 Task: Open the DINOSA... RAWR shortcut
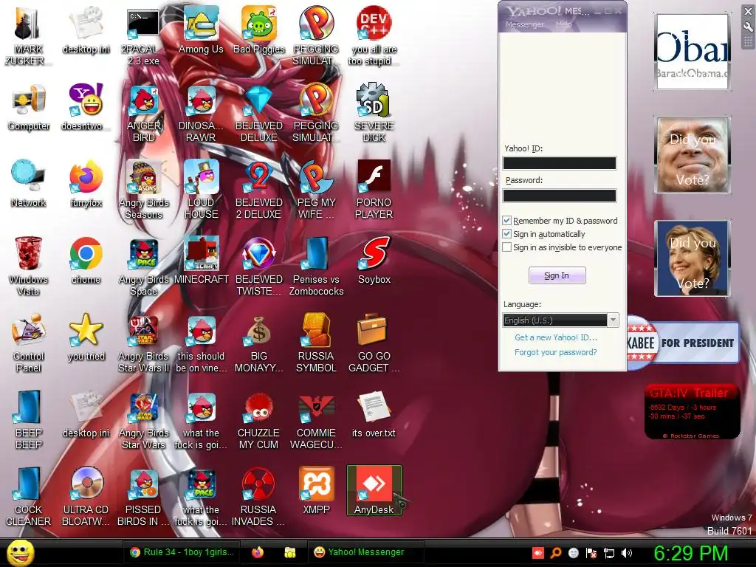201,113
